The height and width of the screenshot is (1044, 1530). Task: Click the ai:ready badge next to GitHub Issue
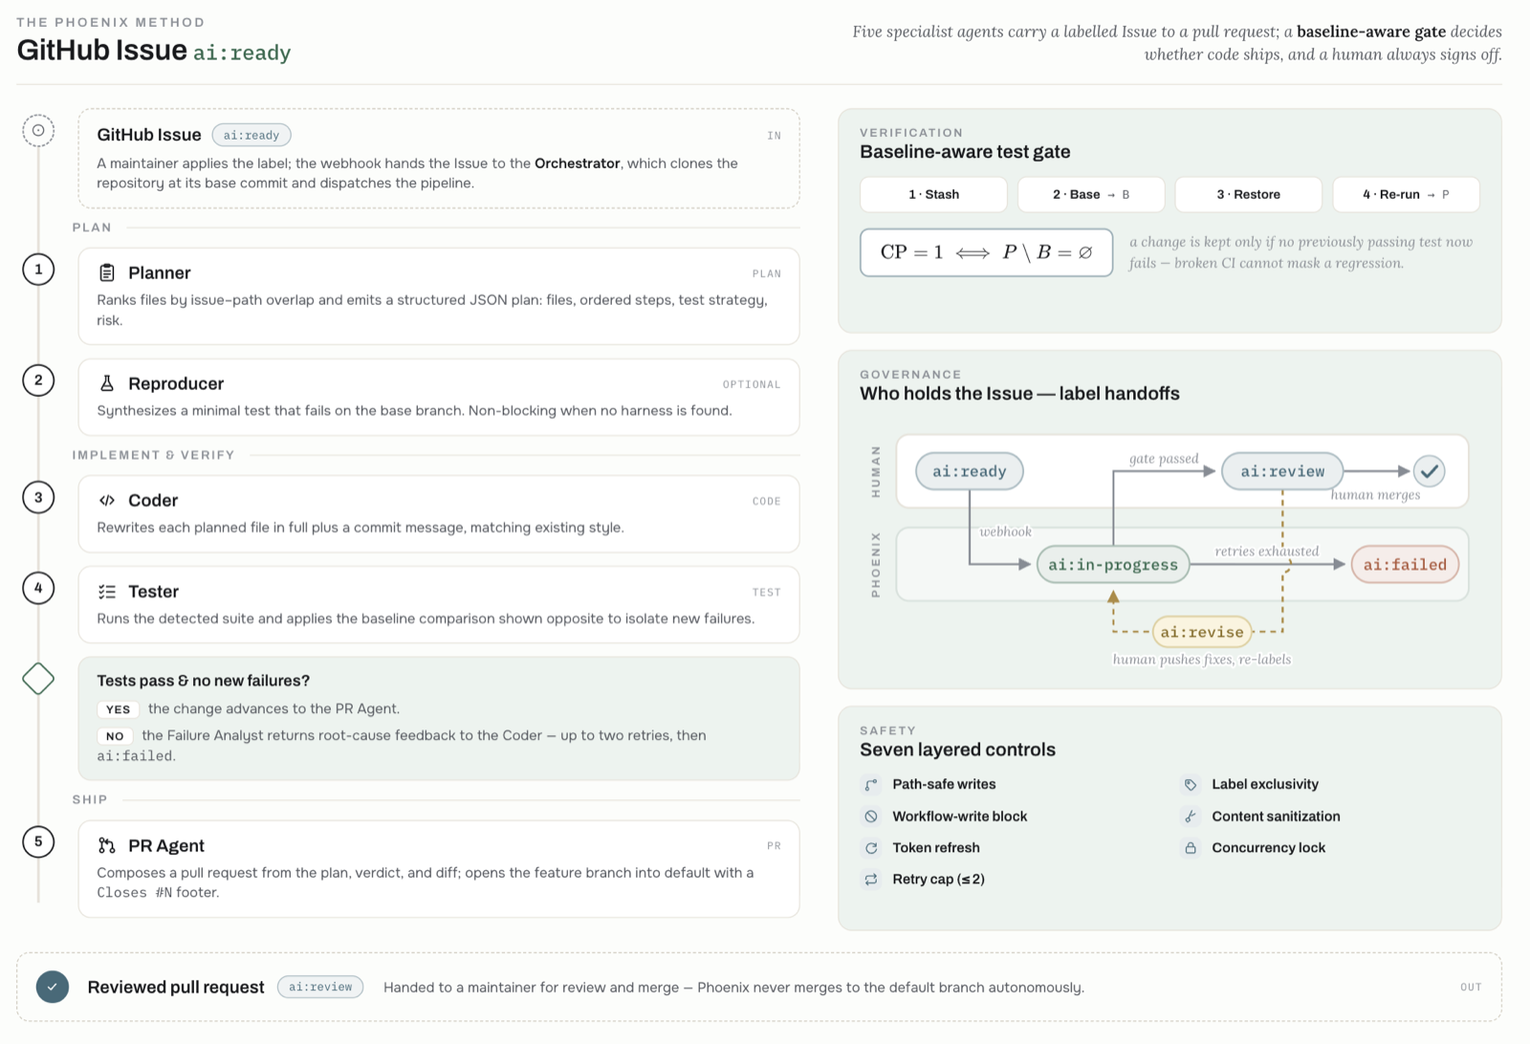click(x=251, y=136)
